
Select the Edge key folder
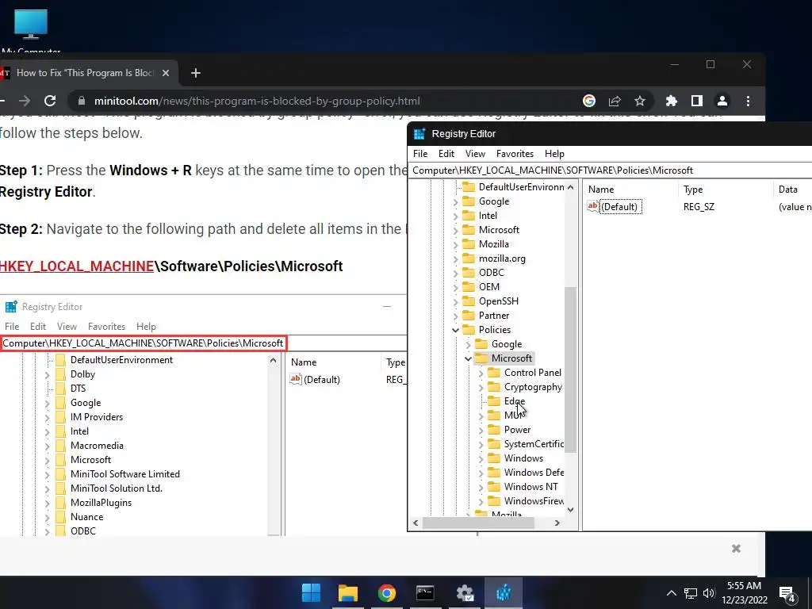coord(514,401)
